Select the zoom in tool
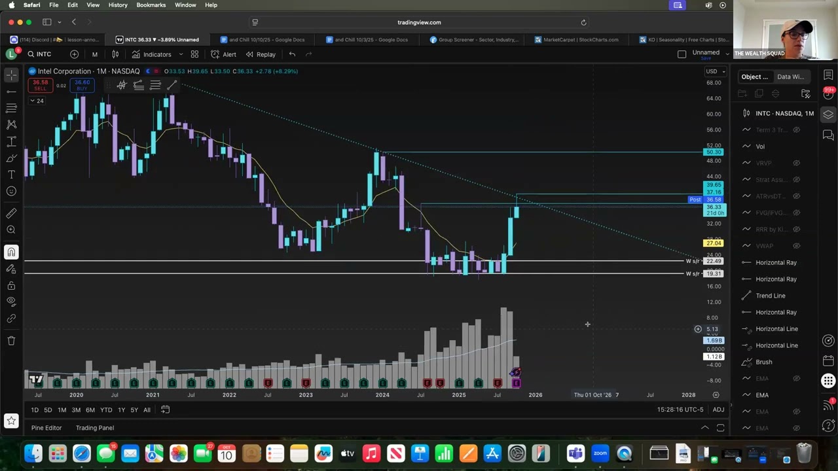The width and height of the screenshot is (838, 471). 11,230
